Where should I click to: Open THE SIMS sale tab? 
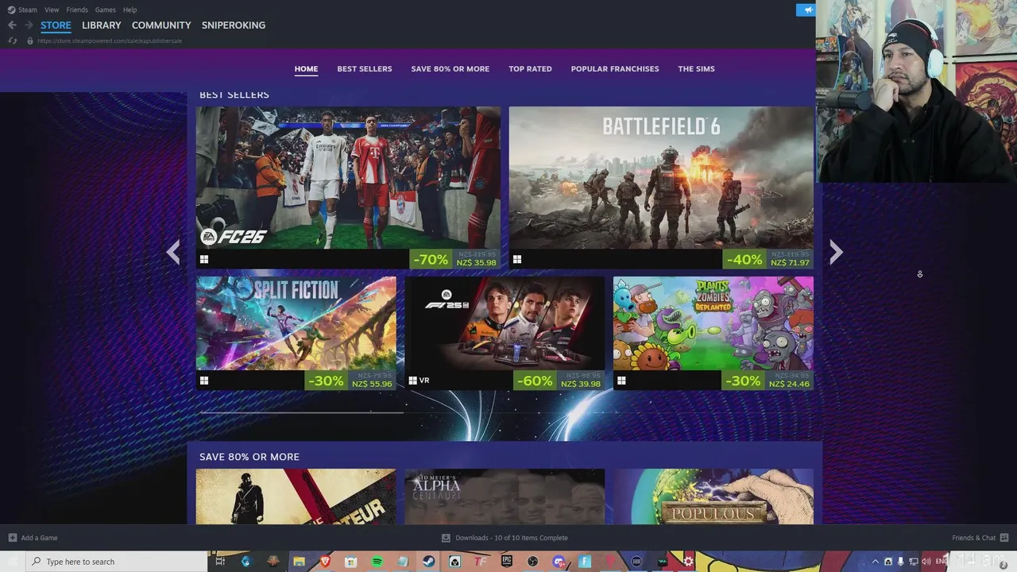696,69
